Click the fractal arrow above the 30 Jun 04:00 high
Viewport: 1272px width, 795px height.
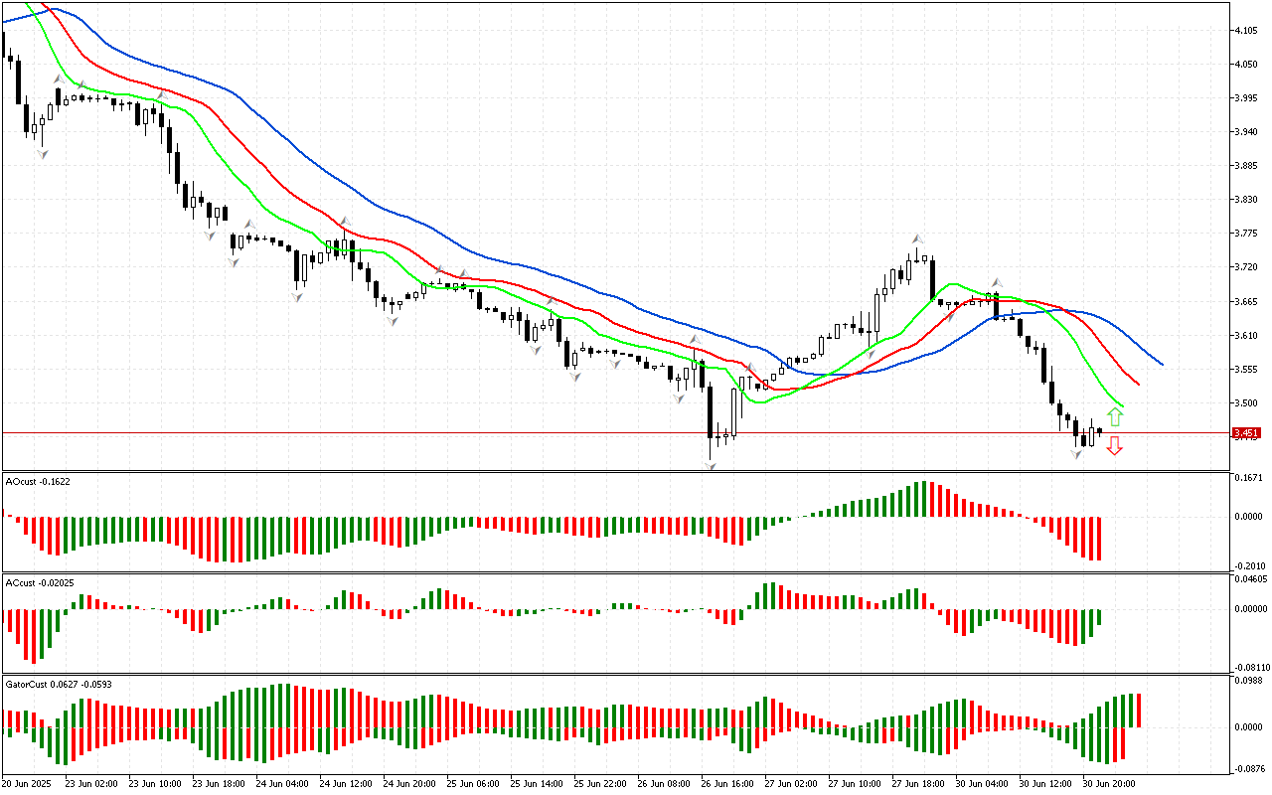click(x=995, y=283)
